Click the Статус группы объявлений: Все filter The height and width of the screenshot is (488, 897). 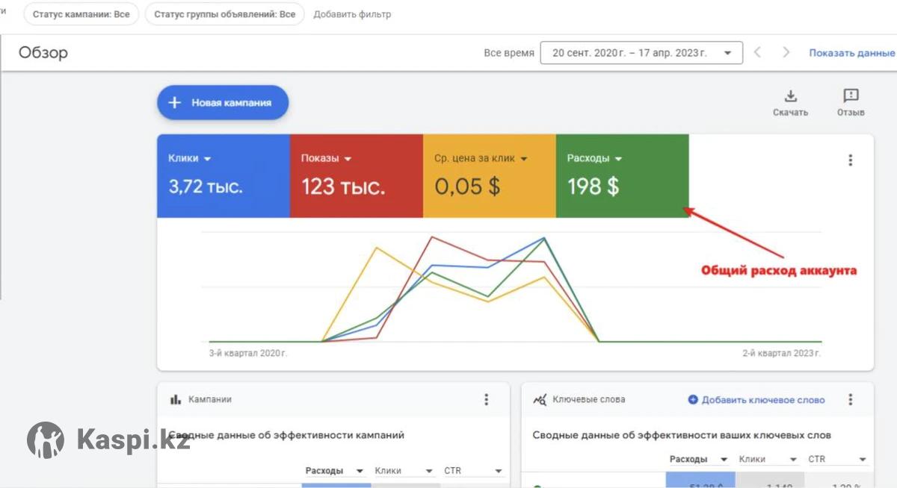[x=224, y=14]
